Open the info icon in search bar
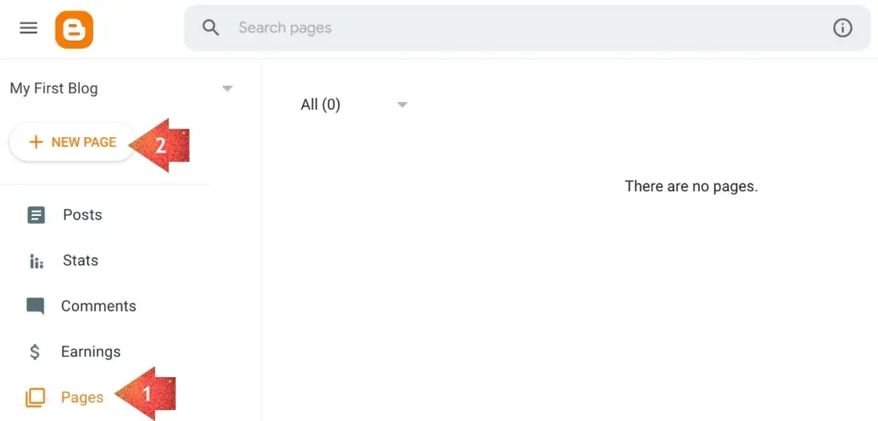The width and height of the screenshot is (878, 421). coord(842,27)
